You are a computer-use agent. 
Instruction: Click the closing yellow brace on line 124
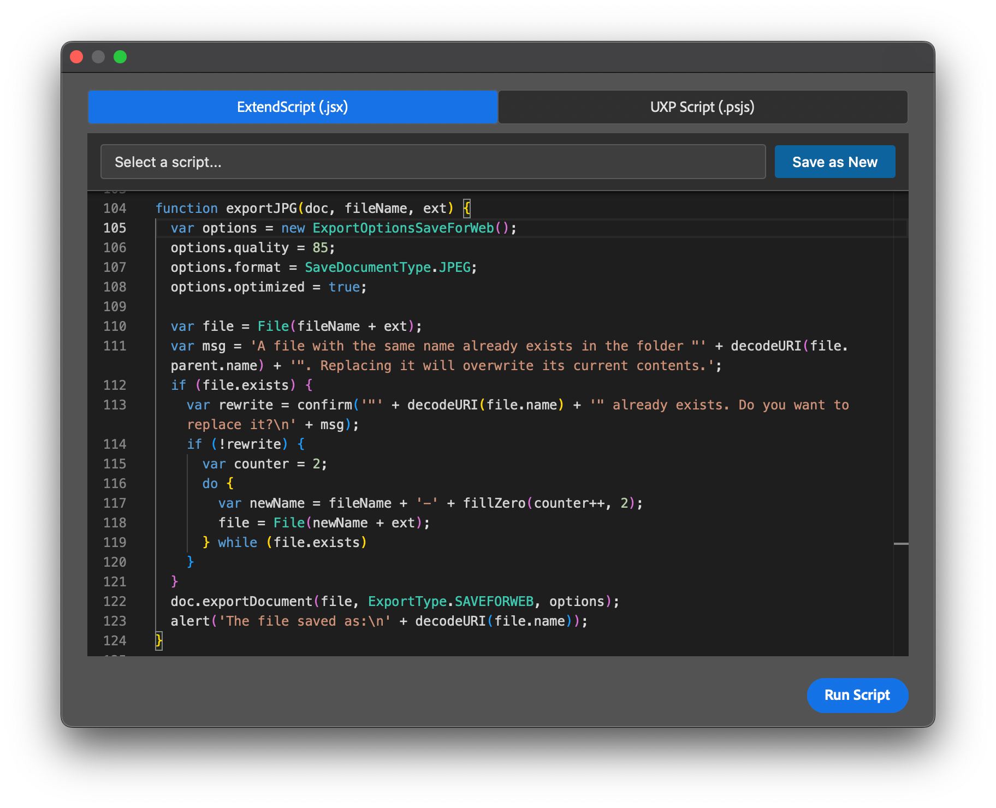tap(159, 640)
